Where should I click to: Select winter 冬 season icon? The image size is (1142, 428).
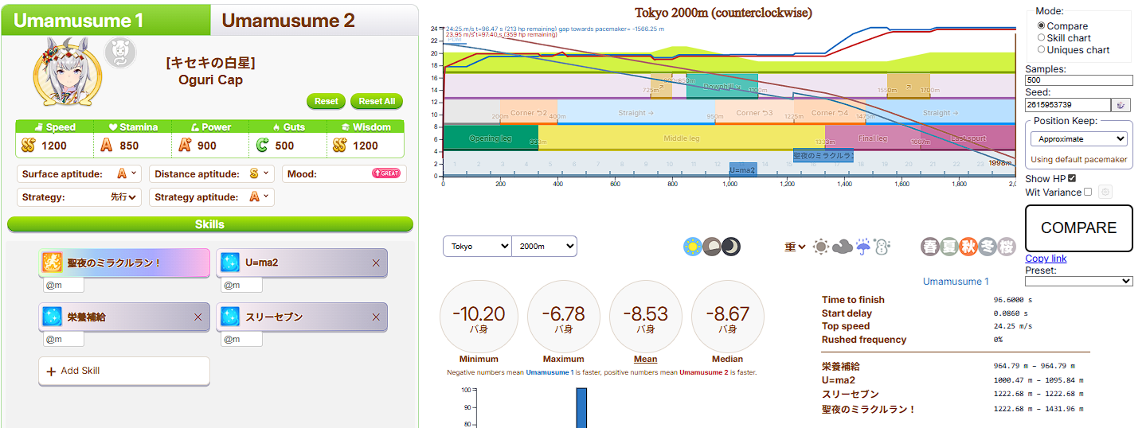(x=988, y=247)
